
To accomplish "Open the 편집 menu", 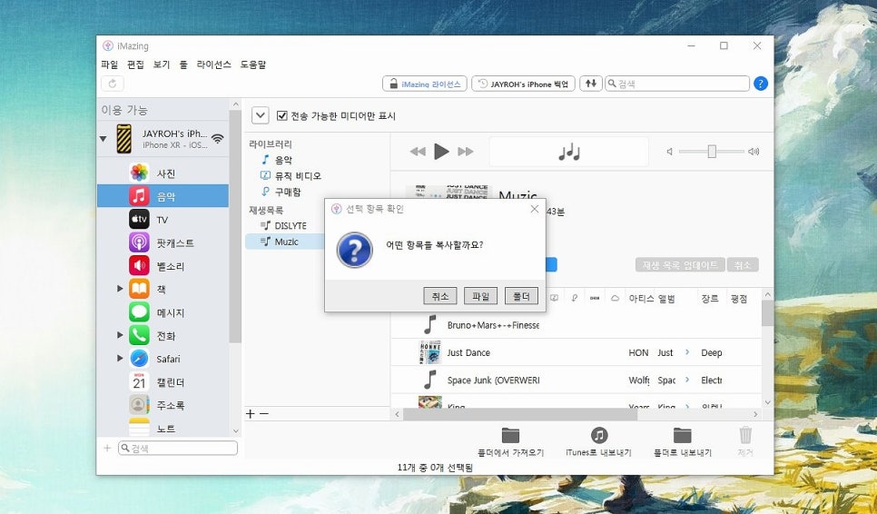I will click(x=135, y=64).
